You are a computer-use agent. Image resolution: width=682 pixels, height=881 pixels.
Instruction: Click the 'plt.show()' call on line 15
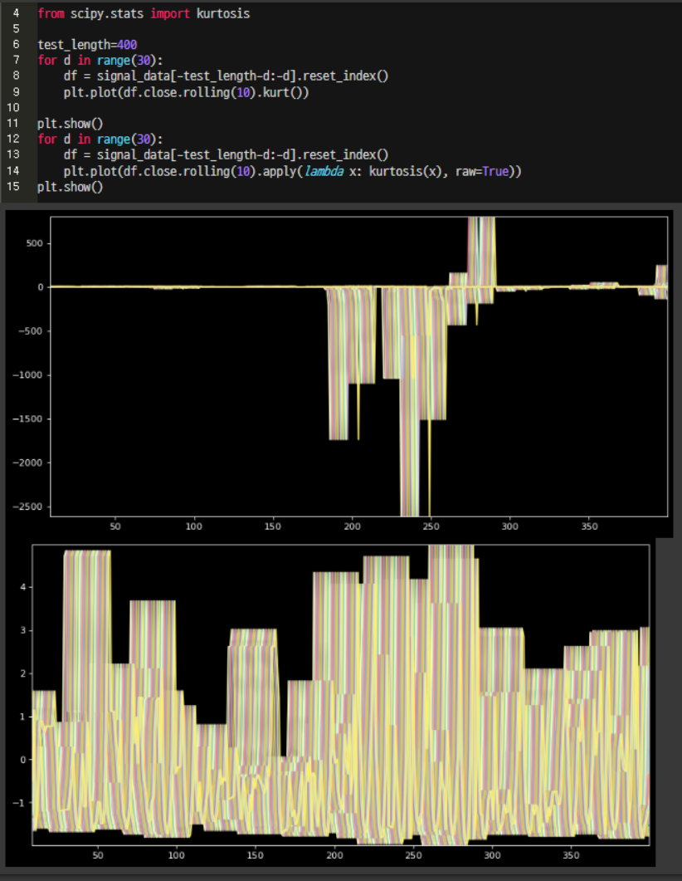(71, 187)
